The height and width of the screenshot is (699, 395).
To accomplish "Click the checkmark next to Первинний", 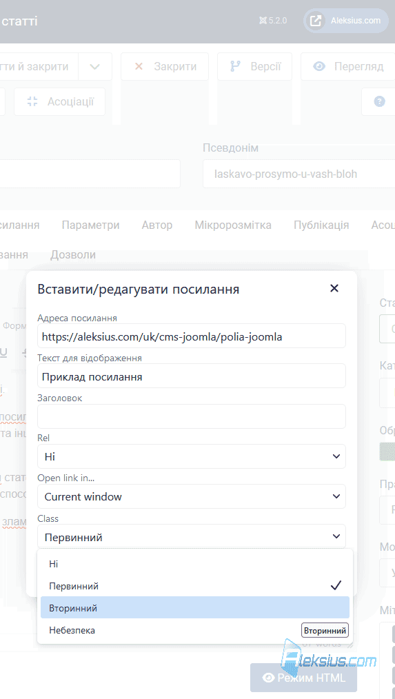I will (x=336, y=585).
